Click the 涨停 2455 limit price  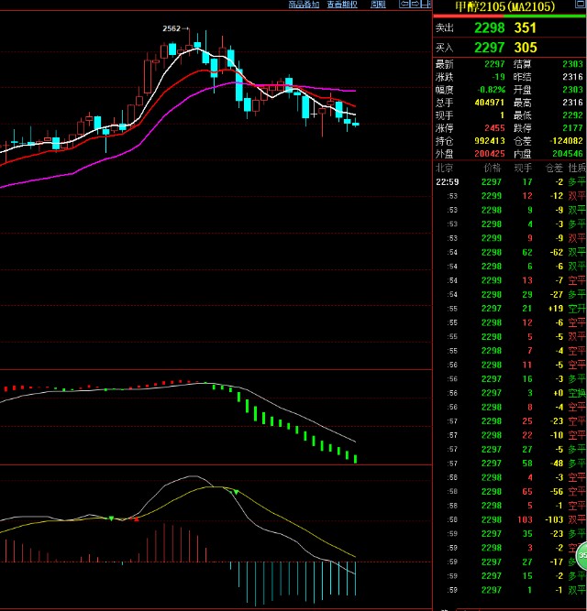493,128
